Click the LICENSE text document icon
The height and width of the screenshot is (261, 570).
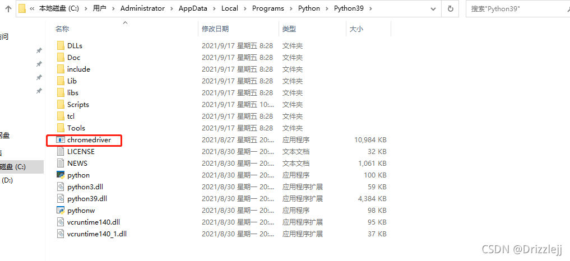coord(61,152)
